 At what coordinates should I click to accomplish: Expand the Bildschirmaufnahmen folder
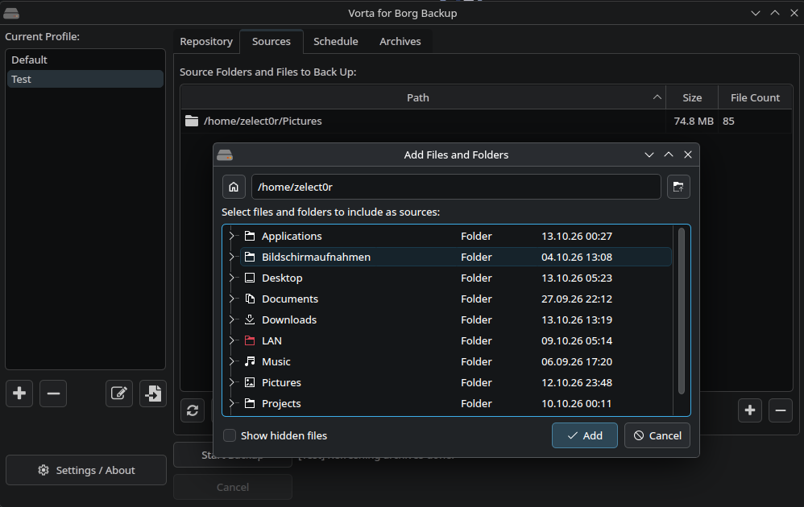[231, 257]
